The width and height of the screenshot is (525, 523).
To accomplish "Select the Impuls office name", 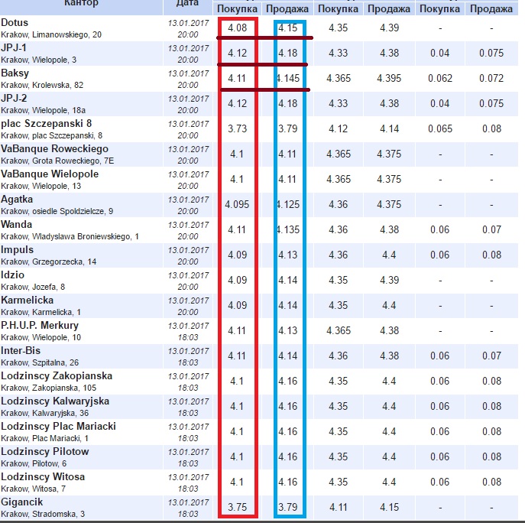I will (17, 250).
